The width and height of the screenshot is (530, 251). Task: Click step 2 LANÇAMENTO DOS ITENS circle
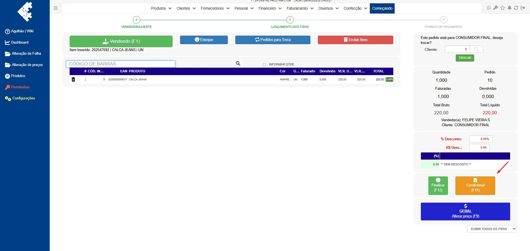[x=290, y=20]
